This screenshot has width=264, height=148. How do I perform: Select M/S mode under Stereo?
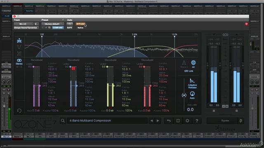19,67
